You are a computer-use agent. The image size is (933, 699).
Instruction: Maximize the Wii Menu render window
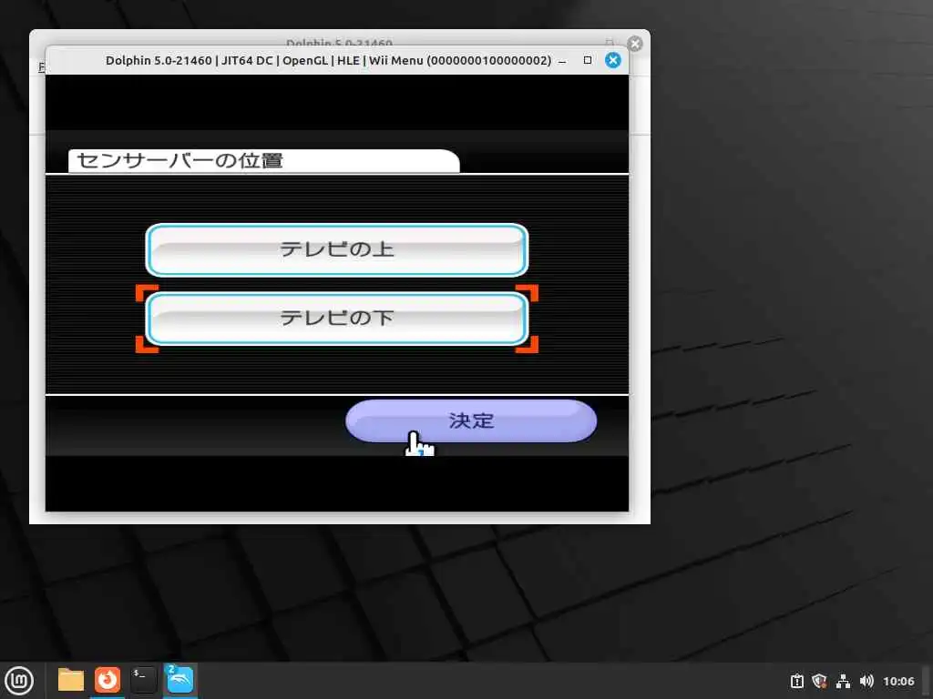tap(588, 60)
